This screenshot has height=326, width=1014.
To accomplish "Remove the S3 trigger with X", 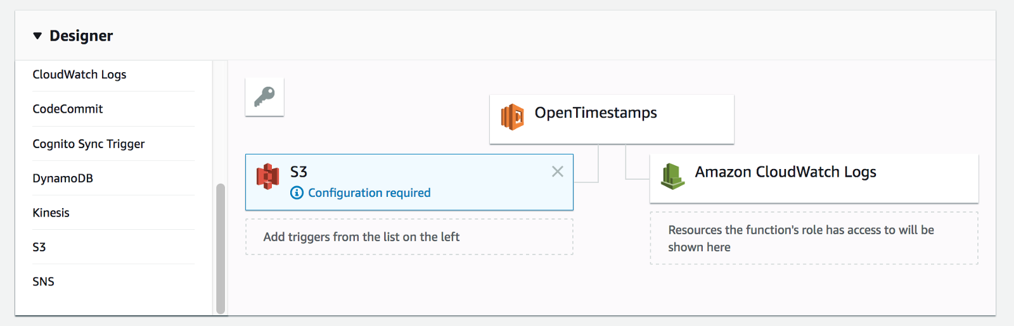I will (x=558, y=172).
